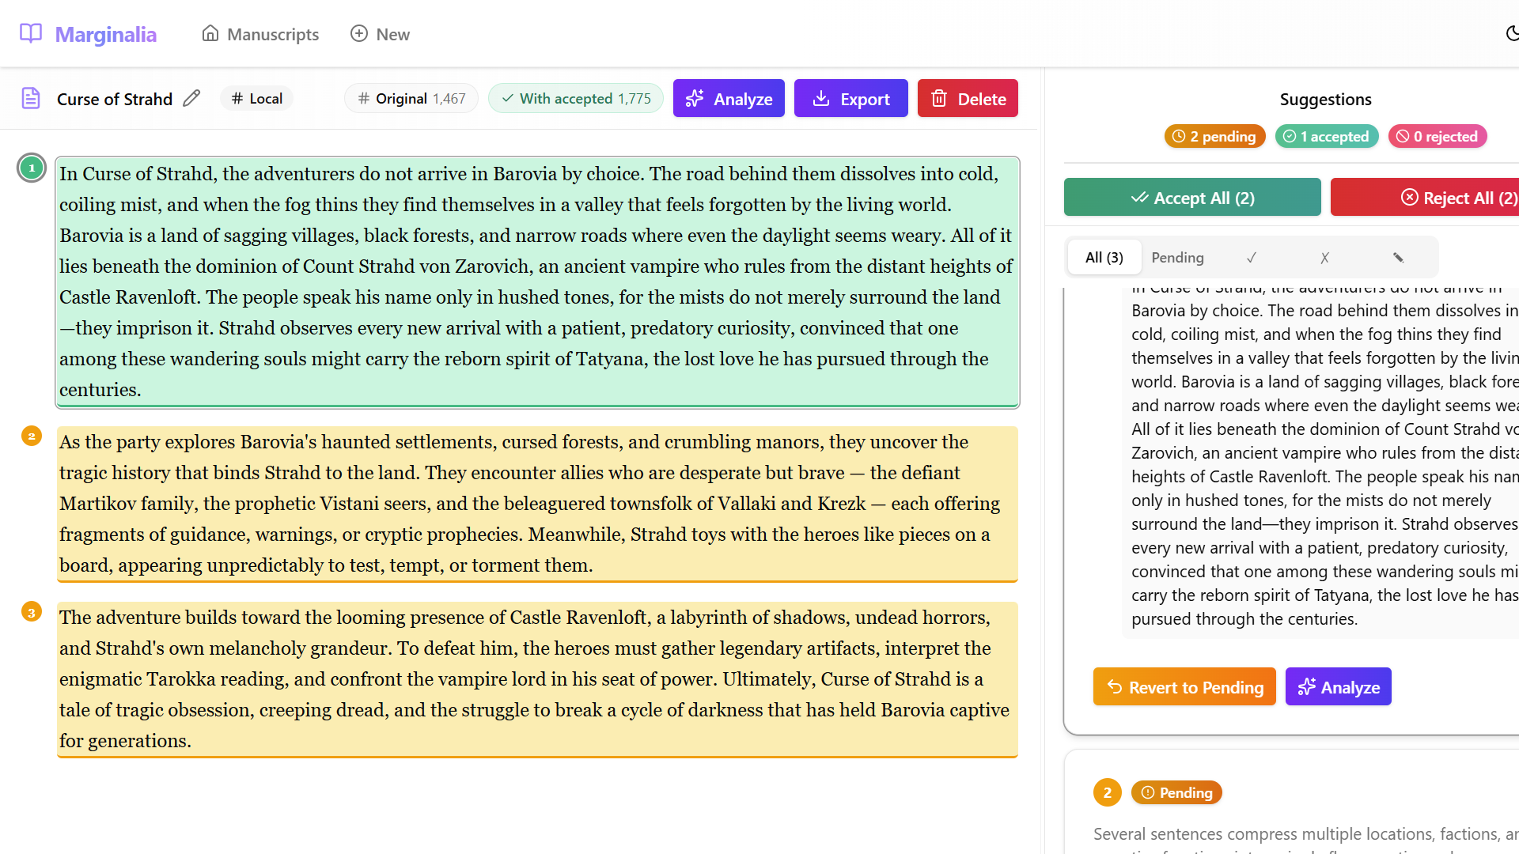Delete the Curse of Strahd manuscript
Screen dimensions: 1519x854
click(968, 98)
